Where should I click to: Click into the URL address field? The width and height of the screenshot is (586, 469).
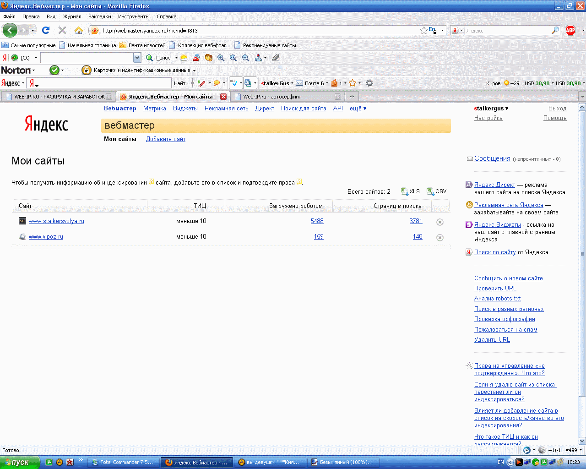(x=259, y=30)
